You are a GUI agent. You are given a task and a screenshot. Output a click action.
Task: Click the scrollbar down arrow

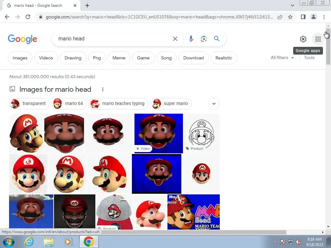[328, 227]
